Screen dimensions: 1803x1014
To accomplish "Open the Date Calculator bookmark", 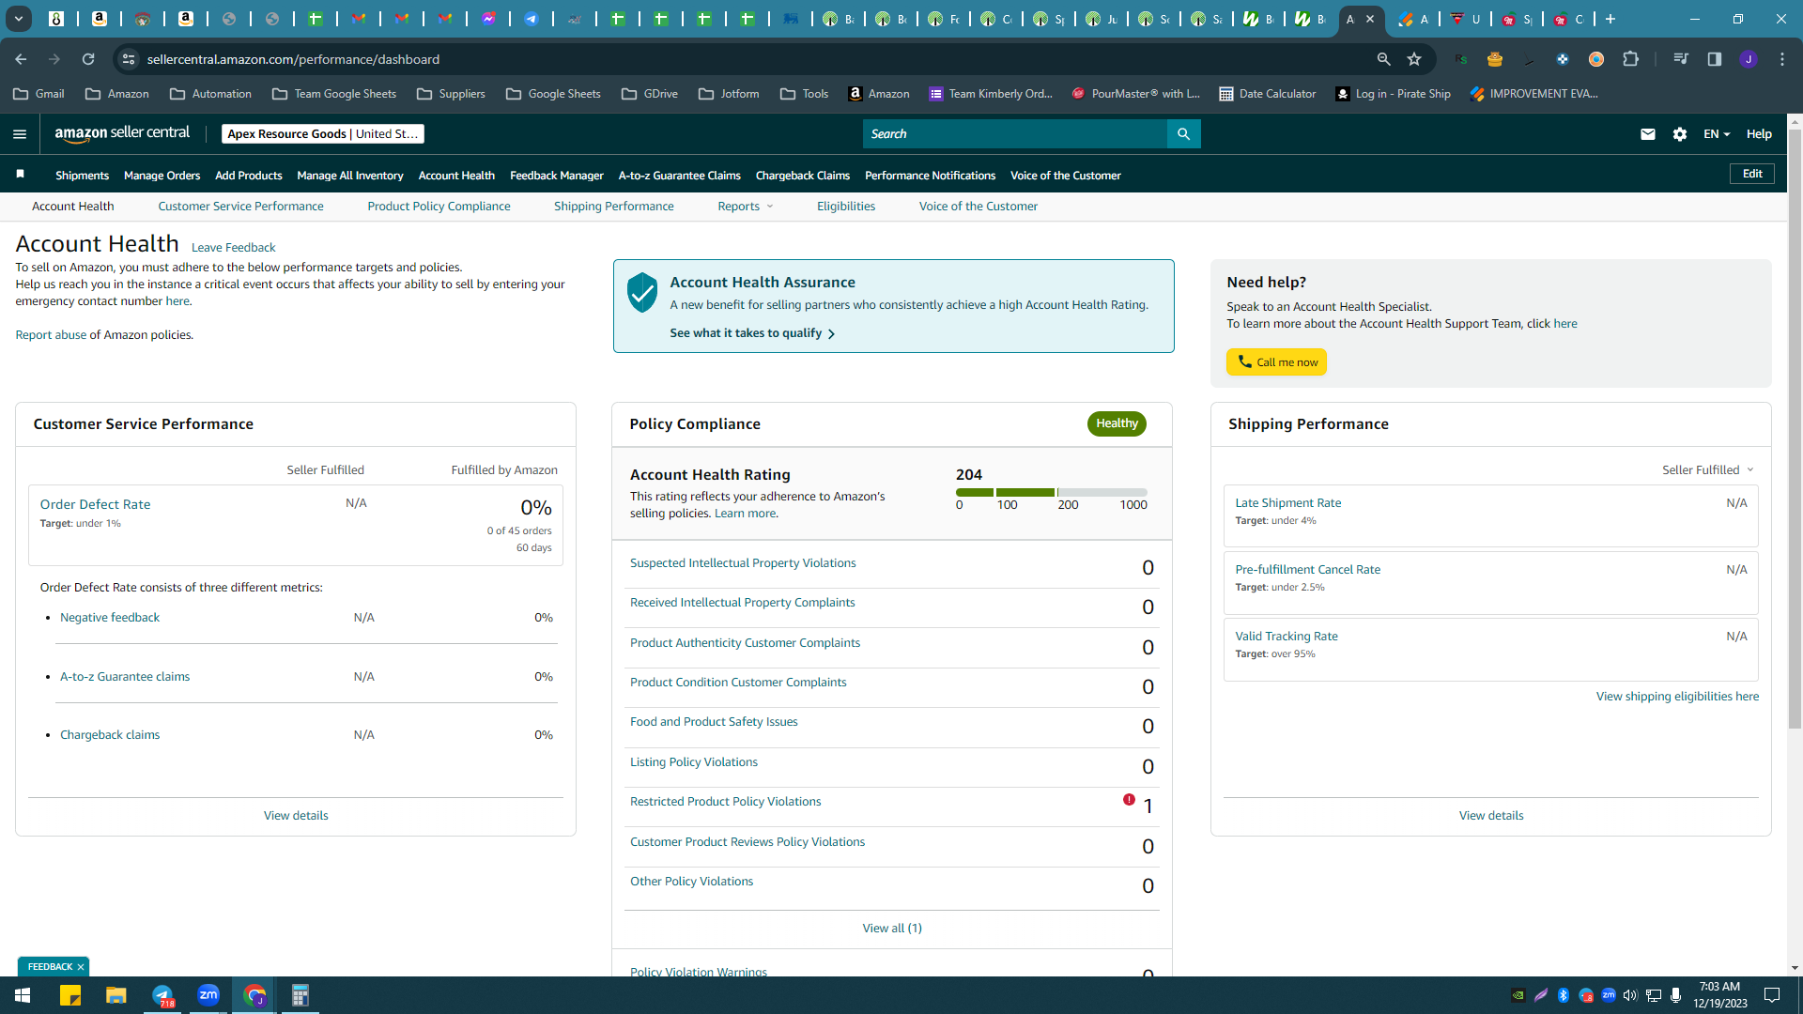I will point(1267,94).
